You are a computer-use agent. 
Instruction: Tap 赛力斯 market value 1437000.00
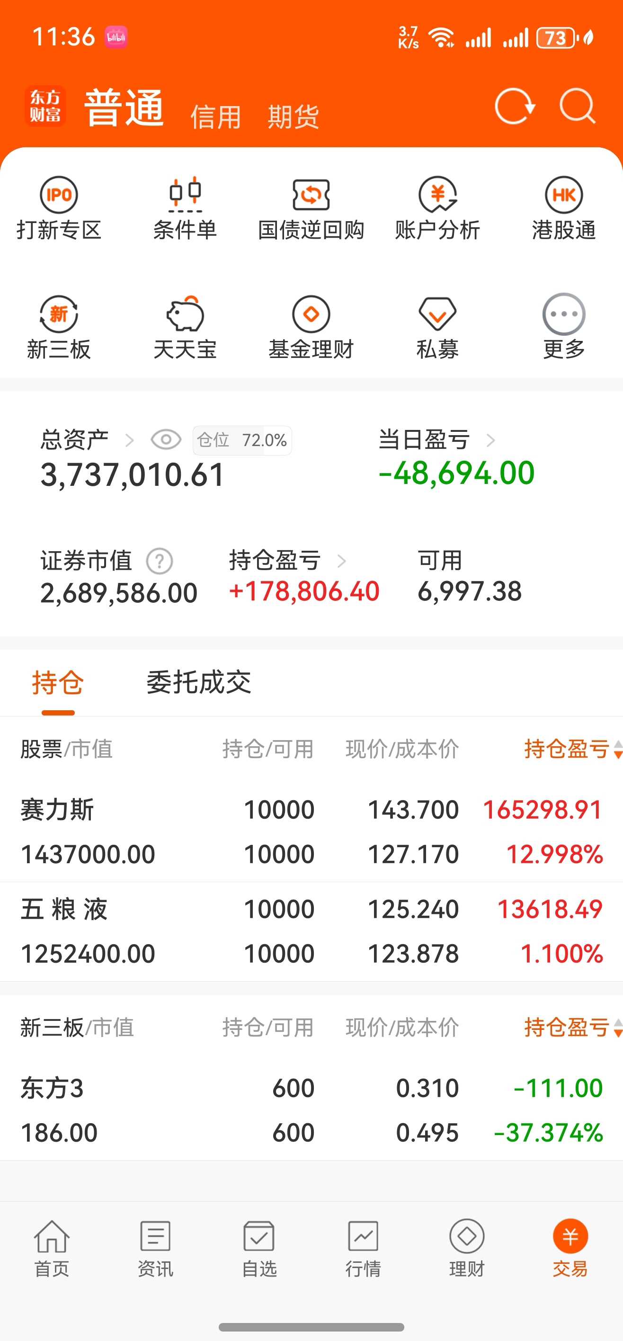point(88,855)
